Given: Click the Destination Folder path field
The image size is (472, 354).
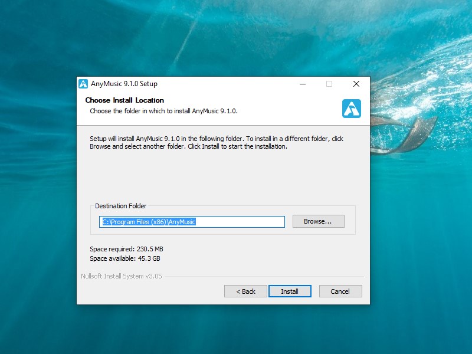Looking at the screenshot, I should click(x=192, y=222).
